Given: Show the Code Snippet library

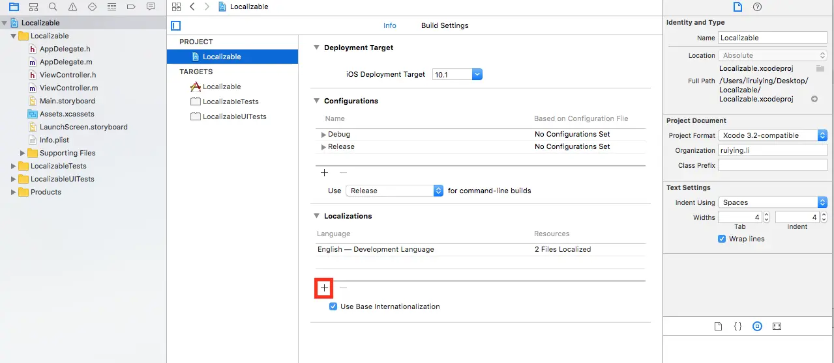Looking at the screenshot, I should pyautogui.click(x=737, y=326).
